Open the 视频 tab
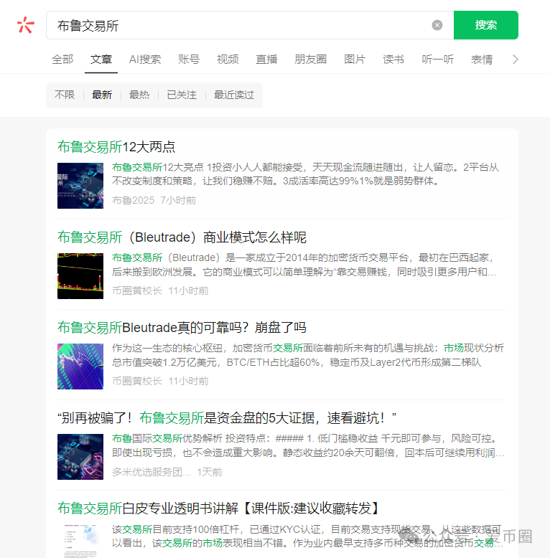 tap(228, 59)
